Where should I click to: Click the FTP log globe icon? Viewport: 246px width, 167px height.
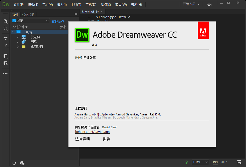click(x=22, y=163)
